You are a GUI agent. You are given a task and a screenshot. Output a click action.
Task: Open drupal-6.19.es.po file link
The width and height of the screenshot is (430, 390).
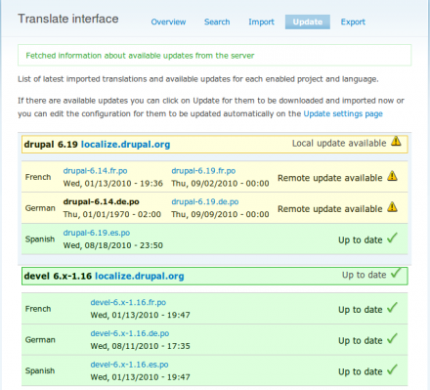(97, 233)
